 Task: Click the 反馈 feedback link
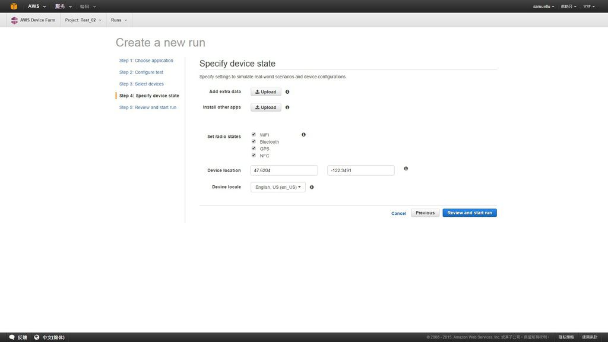(x=22, y=337)
